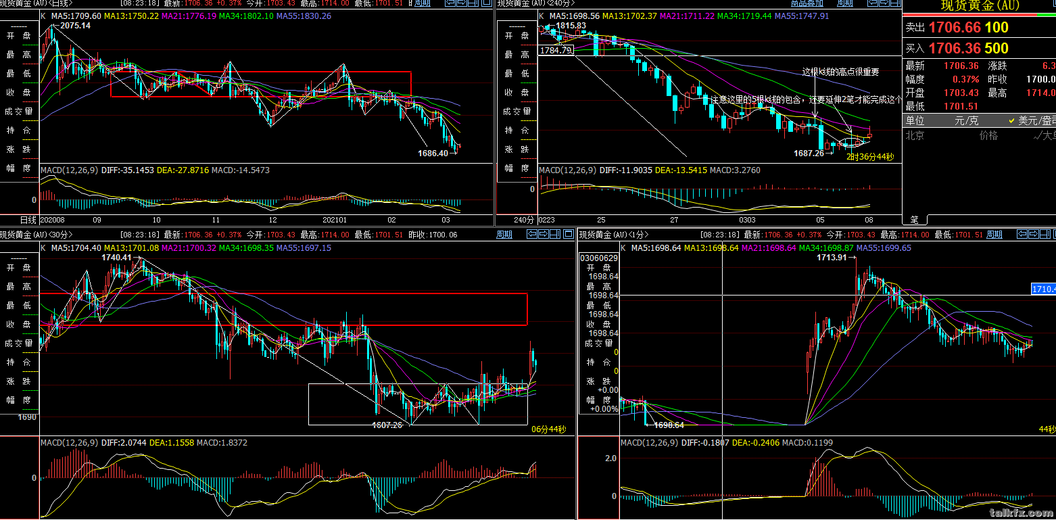Click magenta MA21:1776.19 label in daily chart
The image size is (1056, 520).
(189, 16)
